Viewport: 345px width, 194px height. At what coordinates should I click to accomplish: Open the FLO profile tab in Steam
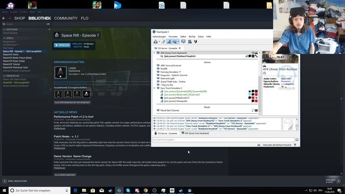point(85,18)
